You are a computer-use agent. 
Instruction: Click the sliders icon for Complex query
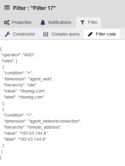[46, 34]
